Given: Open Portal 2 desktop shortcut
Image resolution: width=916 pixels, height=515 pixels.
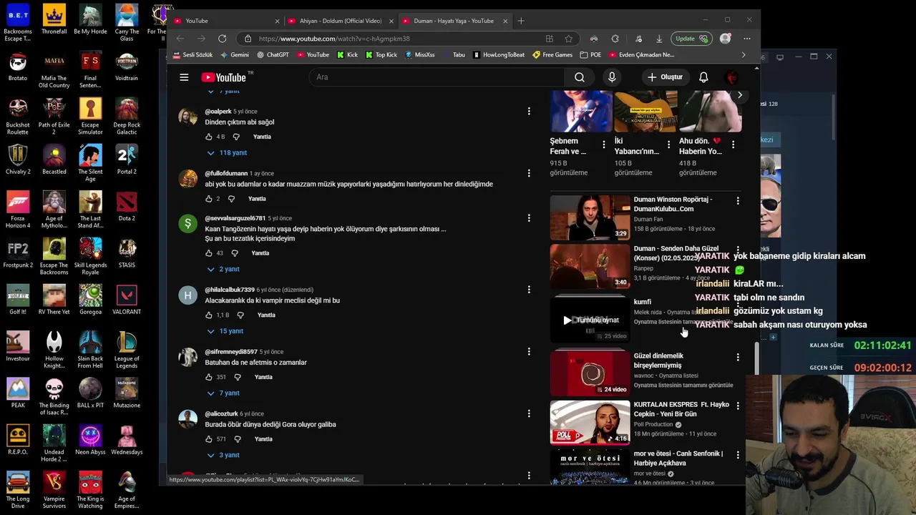Looking at the screenshot, I should [x=127, y=159].
